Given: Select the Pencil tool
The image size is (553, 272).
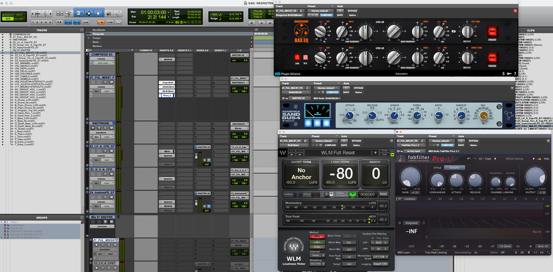Looking at the screenshot, I should [x=118, y=13].
